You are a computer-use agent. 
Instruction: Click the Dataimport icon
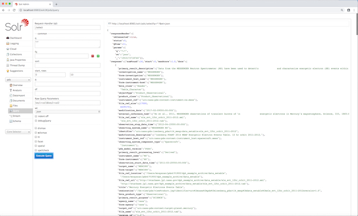[x=10, y=96]
